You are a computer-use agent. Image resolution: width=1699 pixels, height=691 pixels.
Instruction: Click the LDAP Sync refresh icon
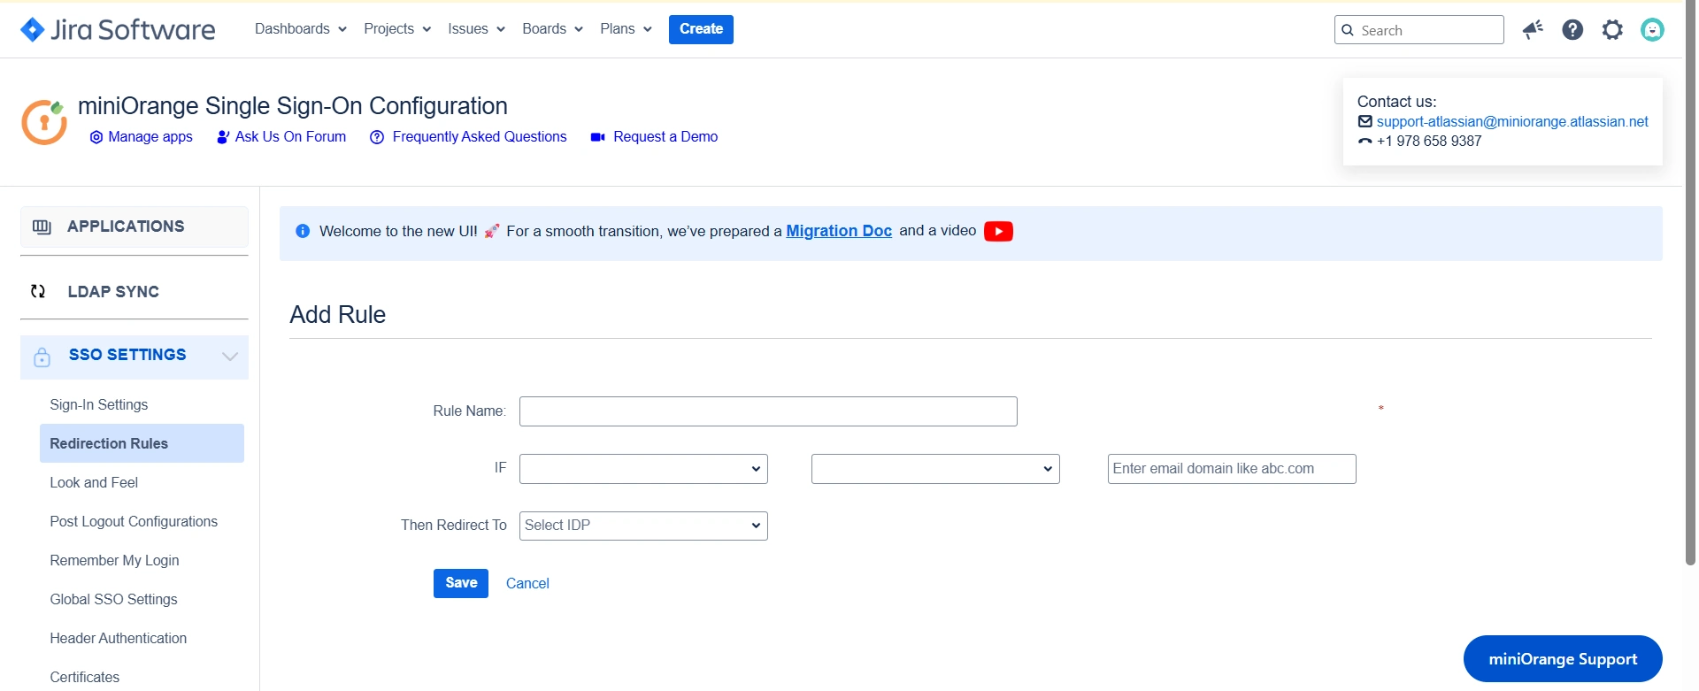38,291
